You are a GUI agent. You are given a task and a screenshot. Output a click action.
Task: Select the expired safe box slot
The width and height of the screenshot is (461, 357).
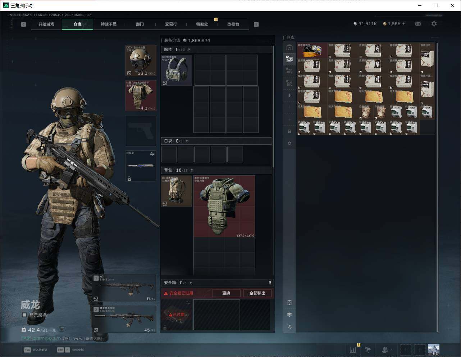(x=177, y=315)
